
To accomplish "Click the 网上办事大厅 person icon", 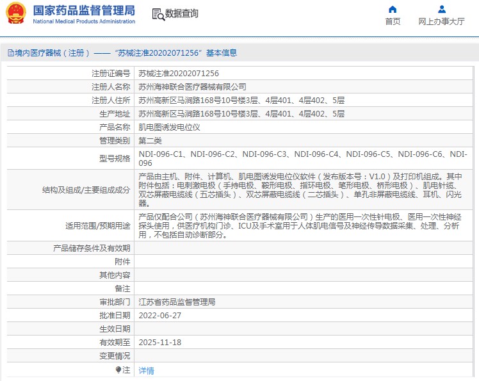I will click(441, 9).
